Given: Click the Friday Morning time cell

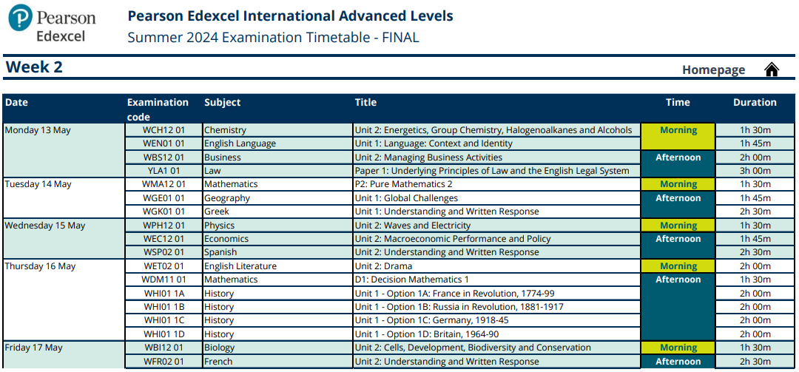Looking at the screenshot, I should pos(678,348).
